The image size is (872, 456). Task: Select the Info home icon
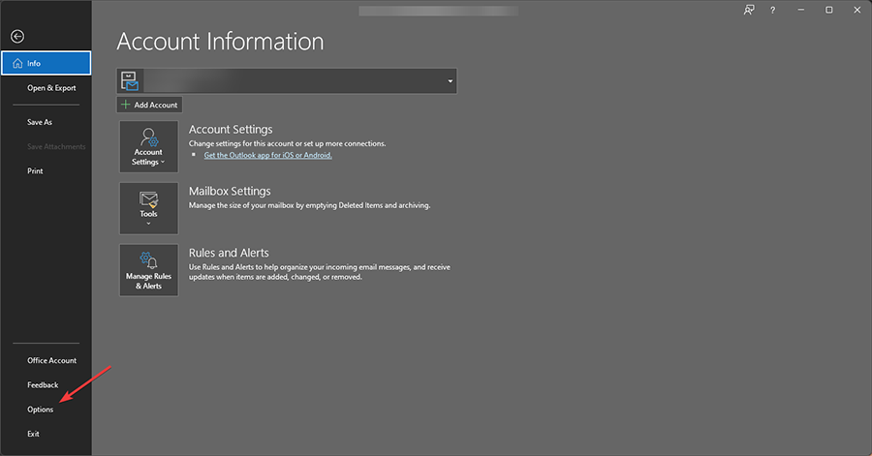(17, 63)
